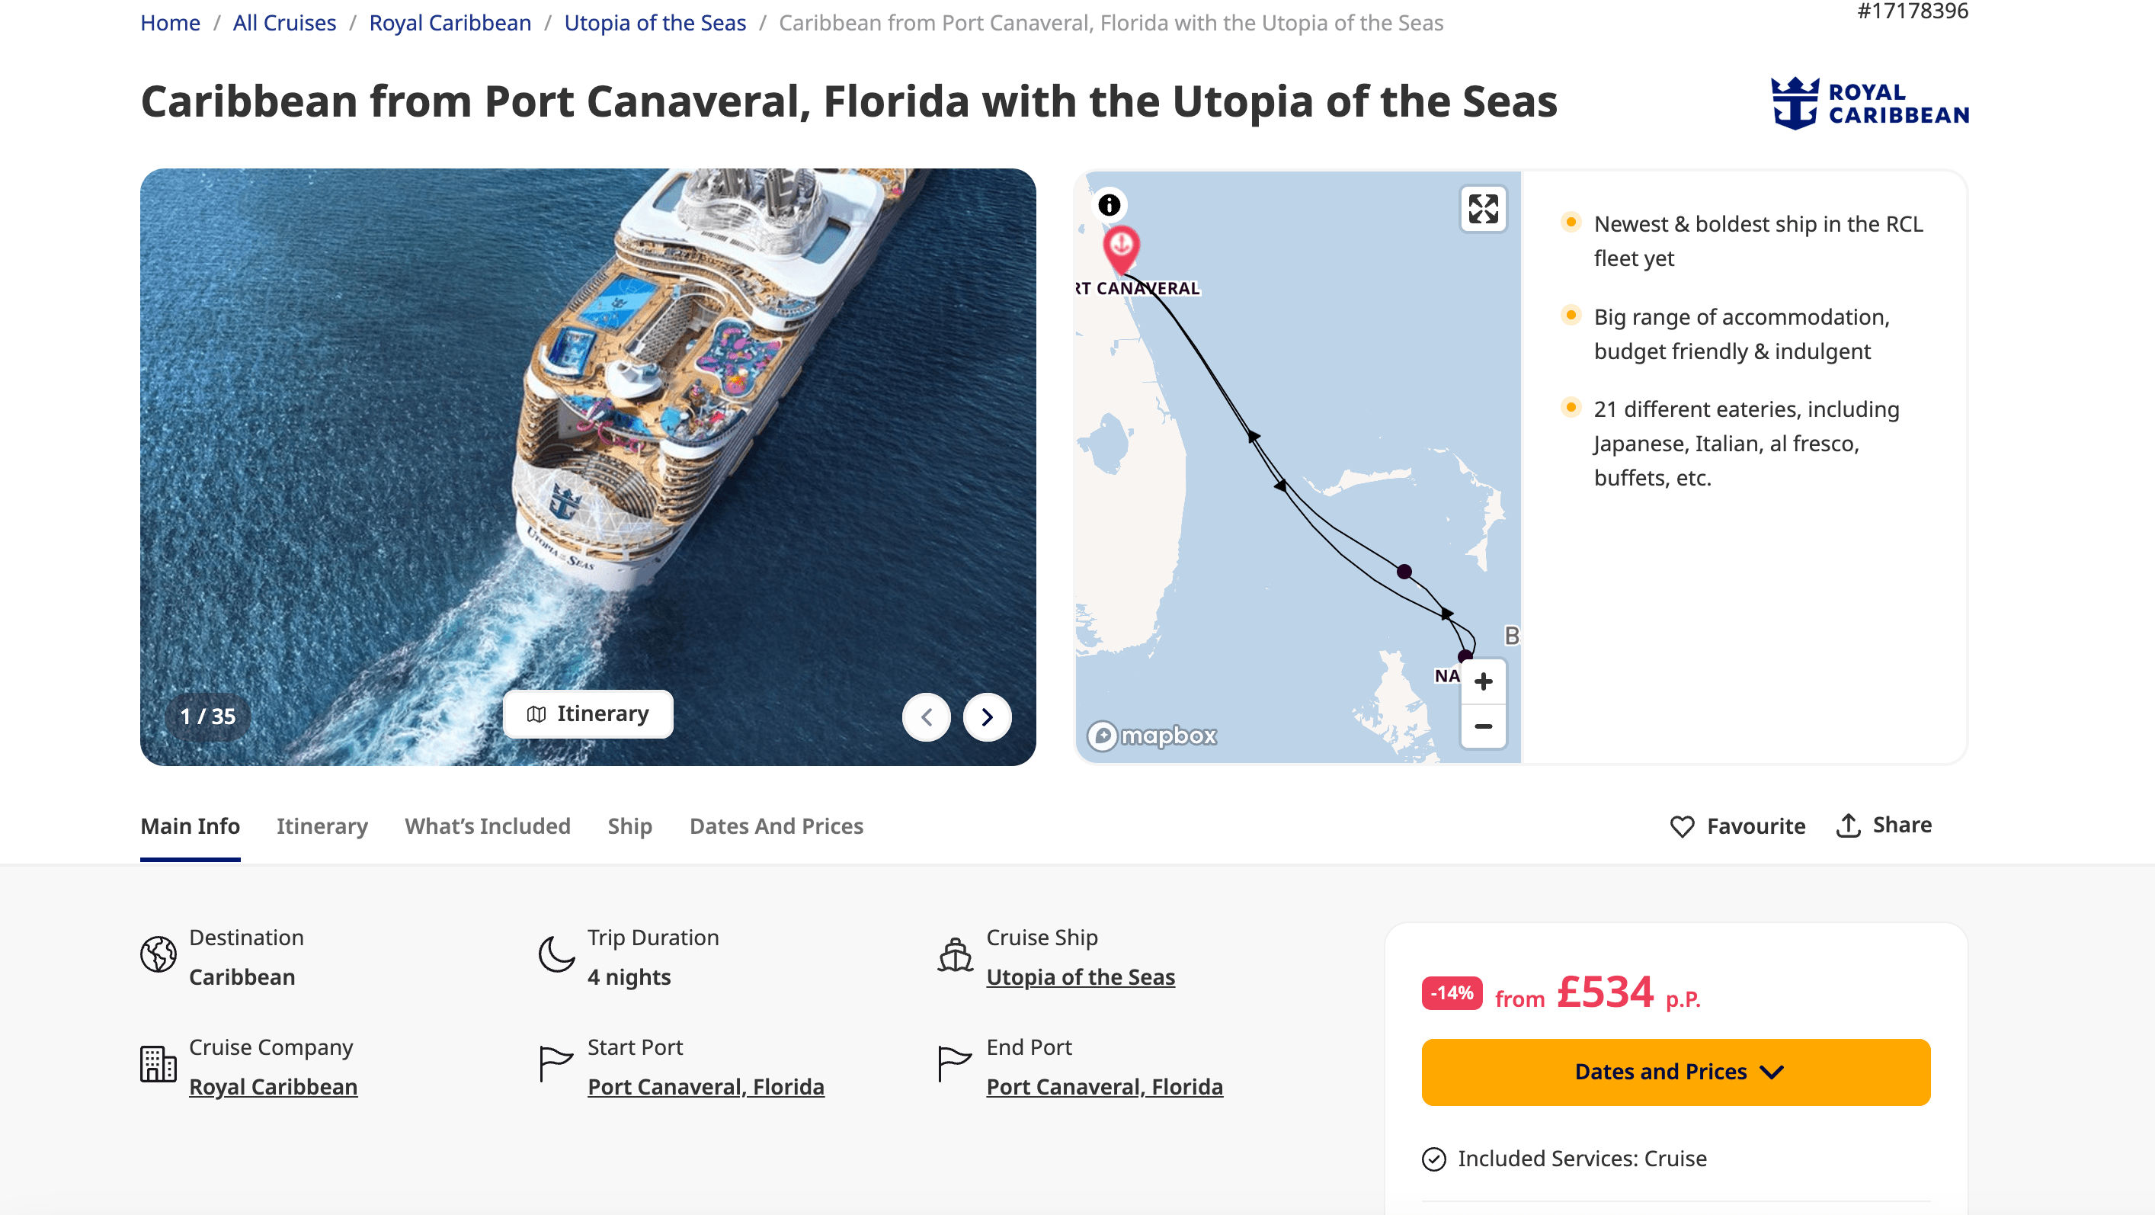Select the Dates And Prices tab
The width and height of the screenshot is (2155, 1215).
click(x=776, y=826)
